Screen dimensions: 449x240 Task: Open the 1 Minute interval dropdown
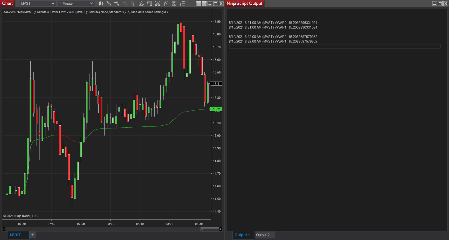(x=76, y=4)
